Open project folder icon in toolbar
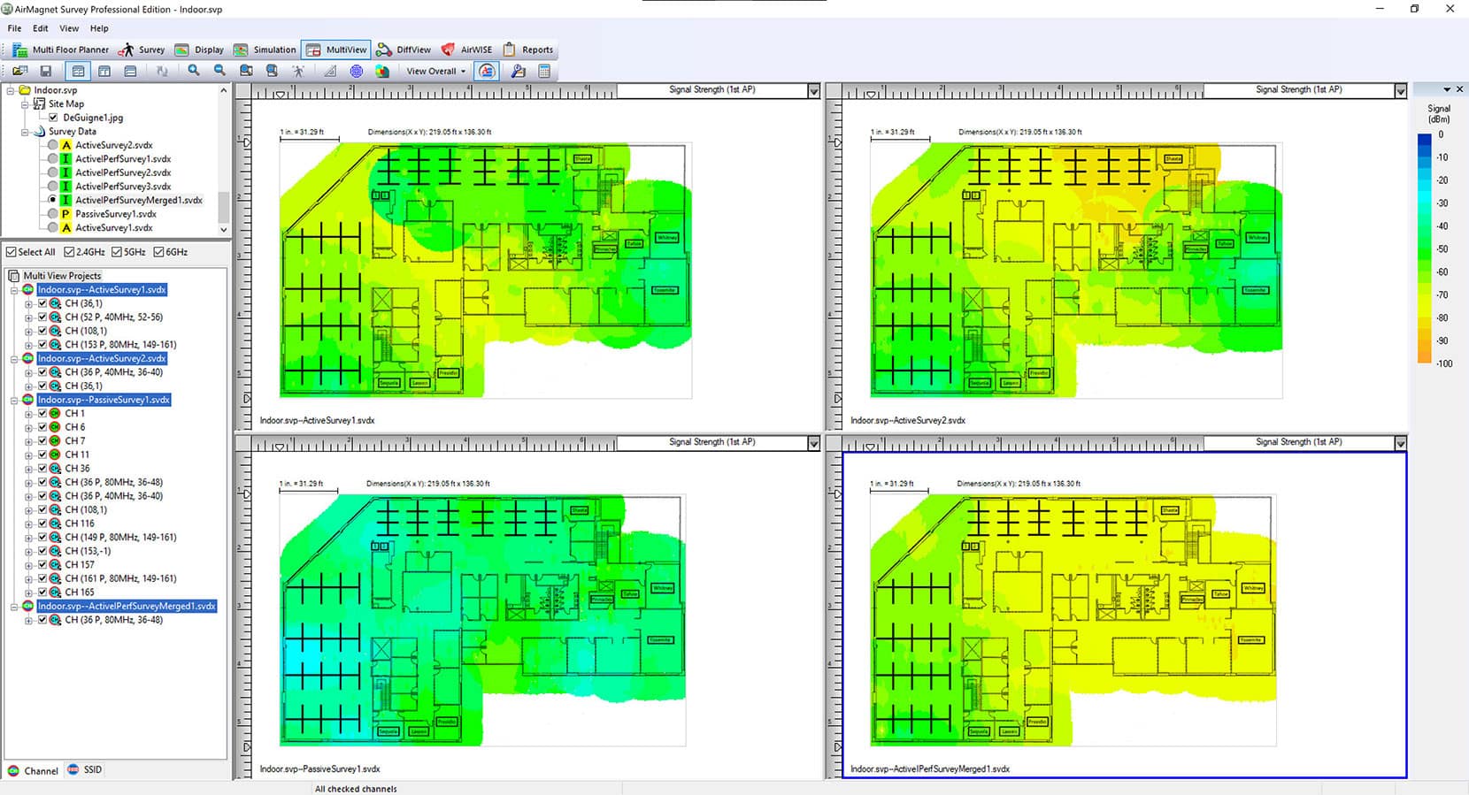 coord(19,71)
